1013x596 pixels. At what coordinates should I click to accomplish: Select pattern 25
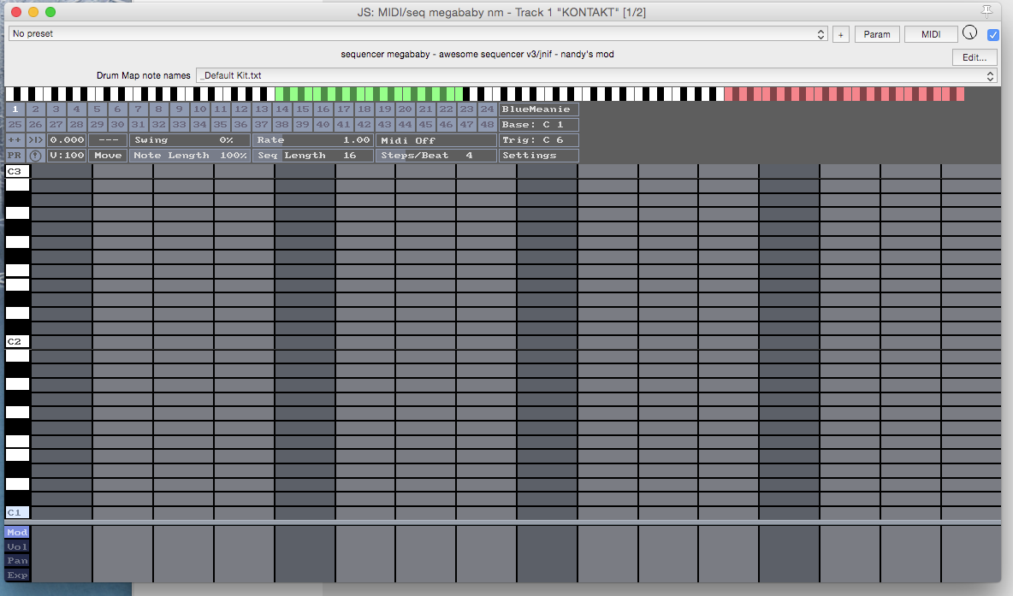pyautogui.click(x=15, y=125)
